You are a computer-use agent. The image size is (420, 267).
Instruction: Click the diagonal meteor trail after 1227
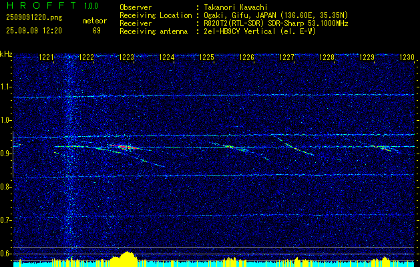pyautogui.click(x=296, y=147)
